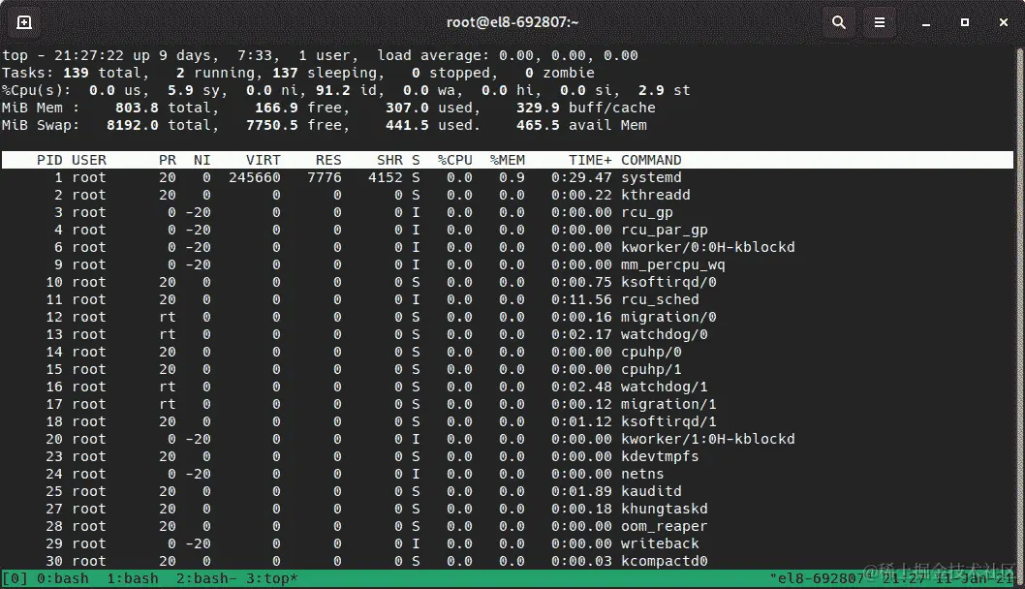Click the load average values in top header
The image size is (1025, 589).
click(x=569, y=55)
